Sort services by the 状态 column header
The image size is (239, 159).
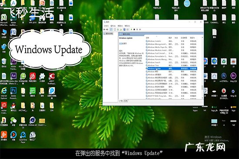click(x=176, y=38)
